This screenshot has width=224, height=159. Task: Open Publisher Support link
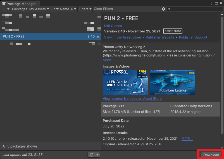tap(193, 37)
